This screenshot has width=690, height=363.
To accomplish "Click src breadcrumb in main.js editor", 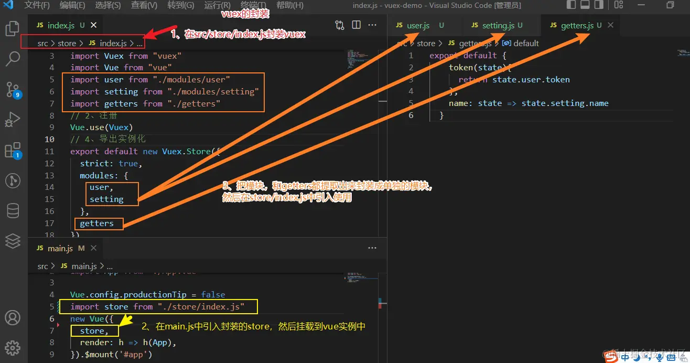I will coord(42,266).
